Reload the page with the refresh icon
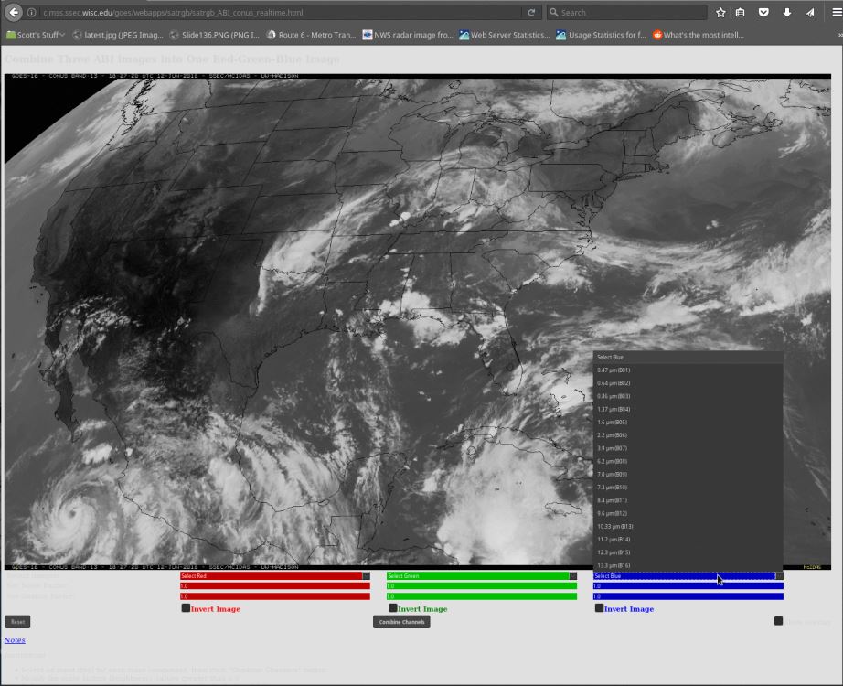The image size is (843, 686). click(531, 13)
